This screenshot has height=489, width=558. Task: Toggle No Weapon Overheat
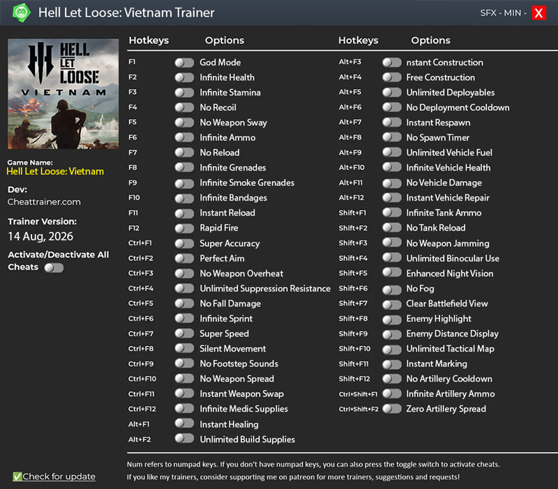(x=184, y=273)
